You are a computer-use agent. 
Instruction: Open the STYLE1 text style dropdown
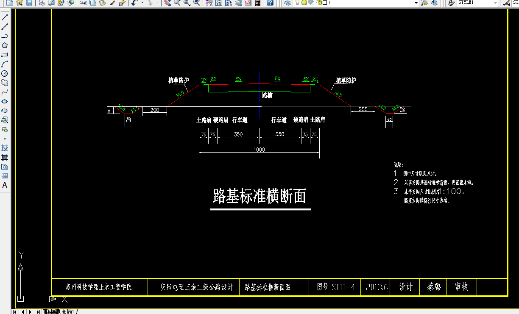coord(495,3)
